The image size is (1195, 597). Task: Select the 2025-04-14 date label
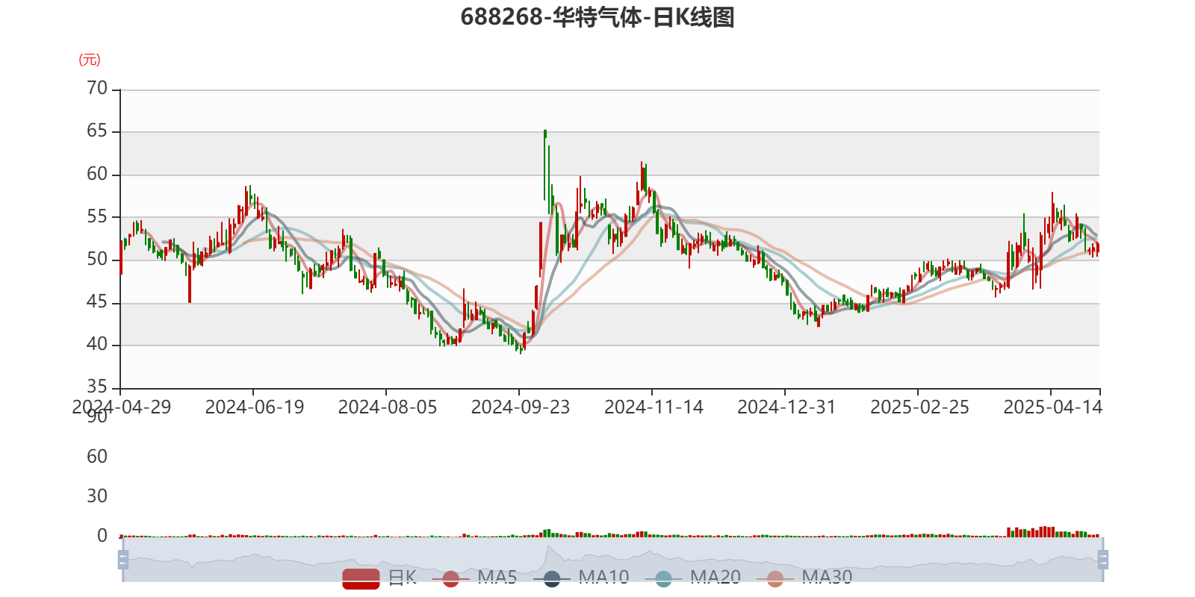coord(1052,407)
